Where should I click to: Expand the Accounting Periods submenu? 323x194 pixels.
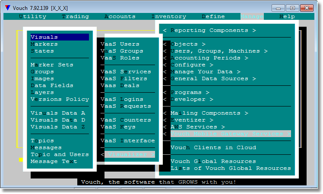(206, 58)
